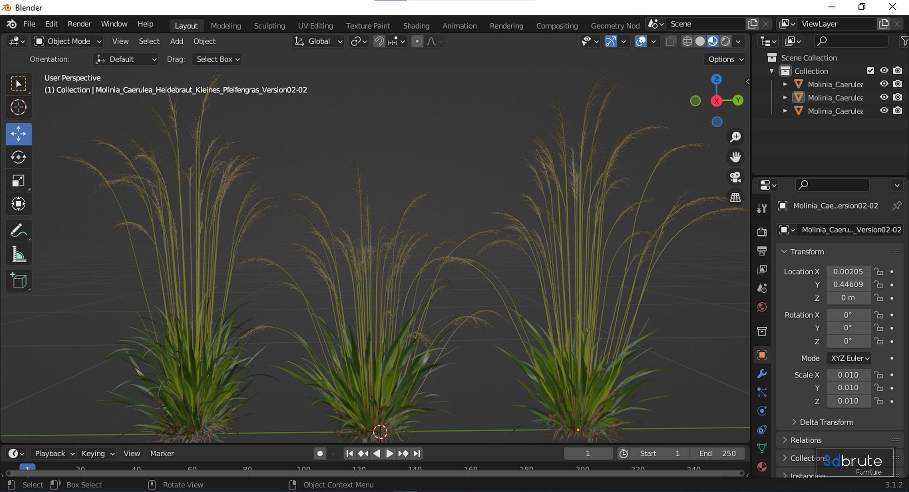This screenshot has height=492, width=909.
Task: Expand the Delta Transform section
Action: 826,422
